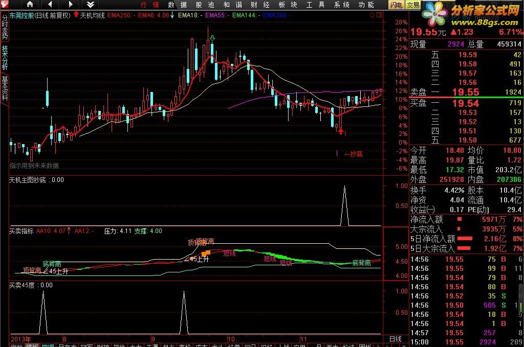The height and width of the screenshot is (347, 524).
Task: Click the month 11 marker on the timeline
Action: tap(303, 339)
